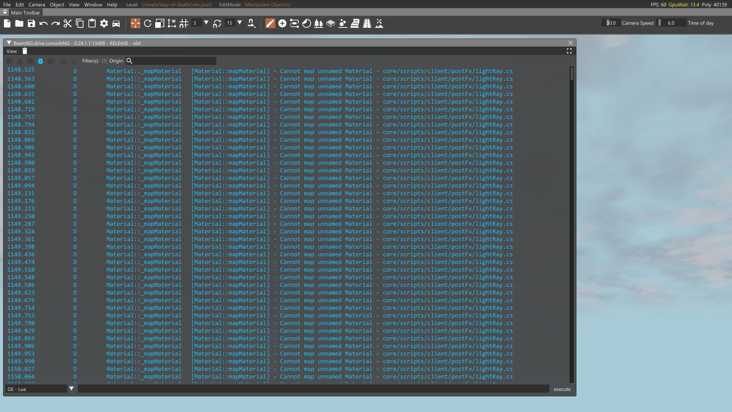The height and width of the screenshot is (412, 732).
Task: Toggle rotation snapping icon
Action: coord(217,24)
